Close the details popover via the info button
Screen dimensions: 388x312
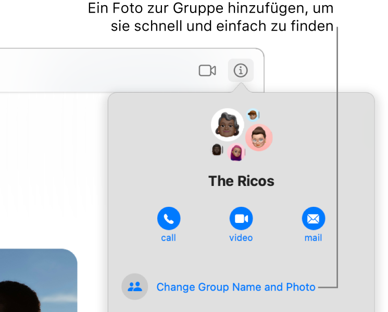(x=241, y=70)
